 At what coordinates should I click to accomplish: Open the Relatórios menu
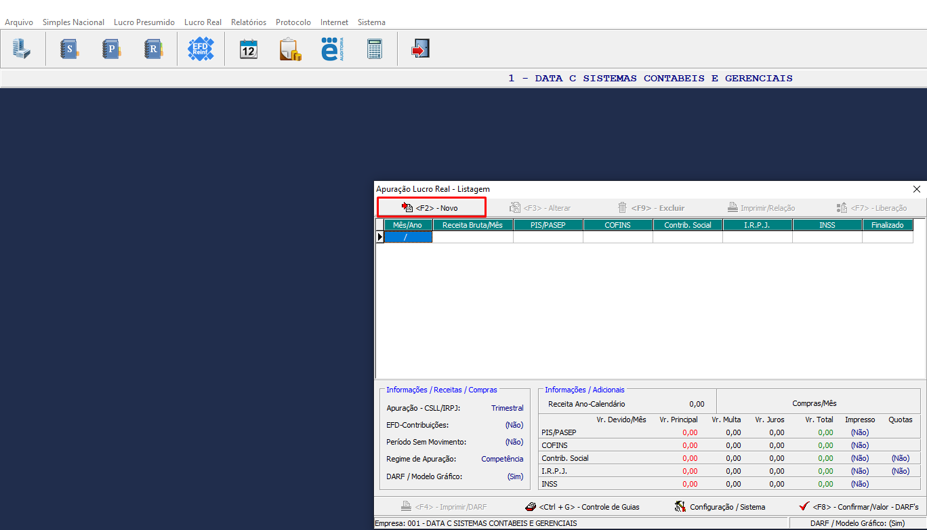248,22
